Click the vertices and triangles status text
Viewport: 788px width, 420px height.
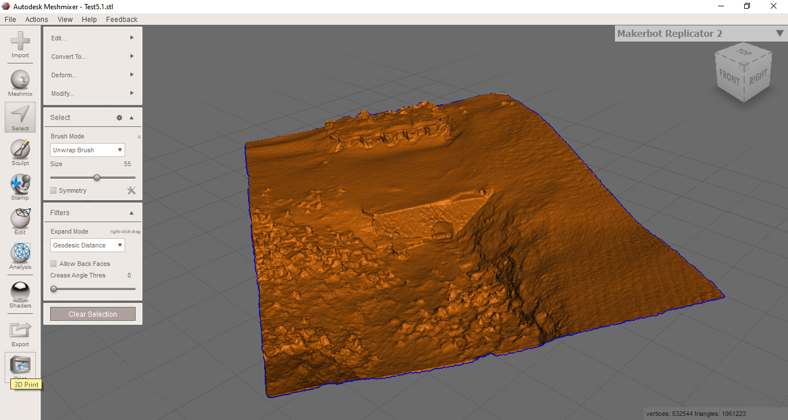click(x=696, y=414)
